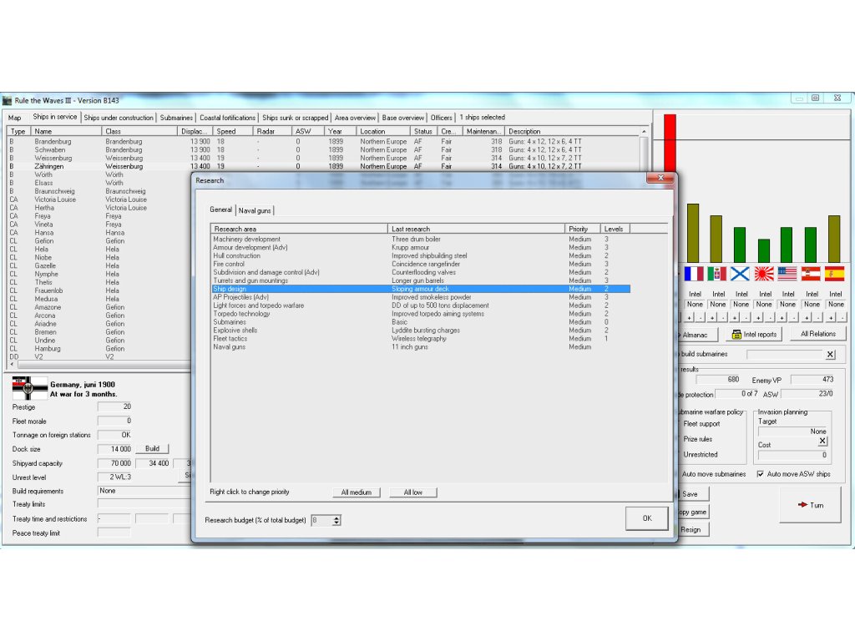Clear the invasion planning target X
Image resolution: width=855 pixels, height=641 pixels.
point(822,441)
